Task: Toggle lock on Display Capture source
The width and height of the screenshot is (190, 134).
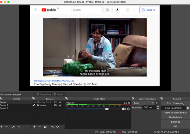Action: [x=60, y=102]
